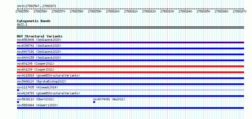This screenshot has height=119, width=252.
Task: Click the chr6:27892547..27892671 position label
Action: [x=37, y=6]
